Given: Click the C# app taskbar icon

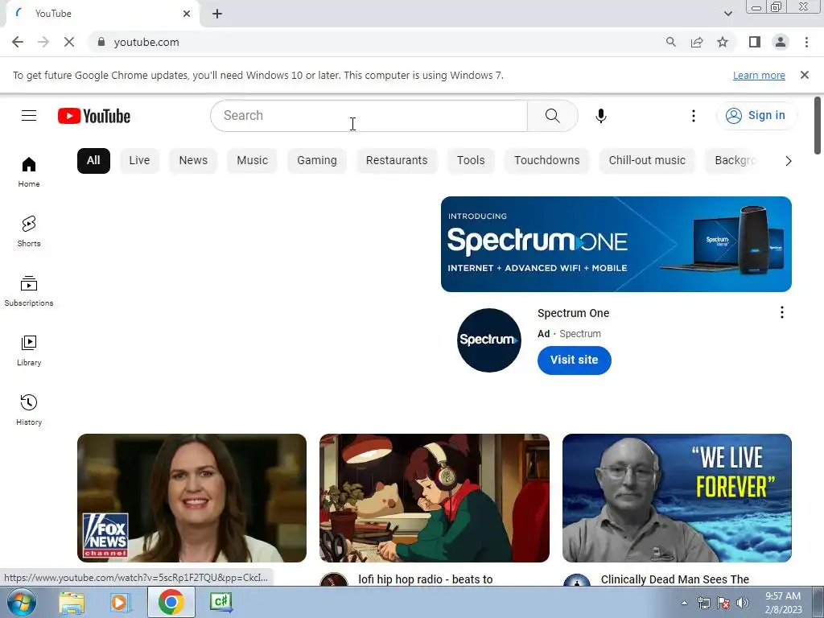Looking at the screenshot, I should 220,602.
